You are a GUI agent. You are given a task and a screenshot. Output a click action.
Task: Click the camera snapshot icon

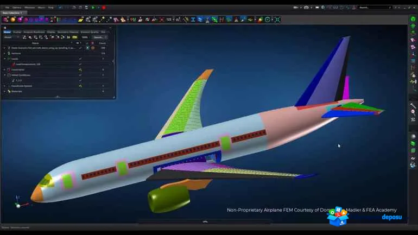tap(306, 8)
